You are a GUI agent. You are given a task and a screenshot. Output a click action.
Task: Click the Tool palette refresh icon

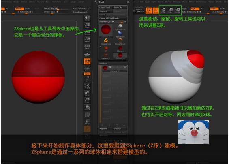point(128,2)
